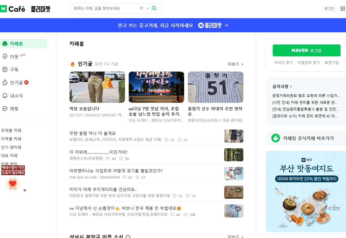The width and height of the screenshot is (346, 238).
Task: Open the 이웃 neighbors icon in sidebar
Action: coord(5,56)
